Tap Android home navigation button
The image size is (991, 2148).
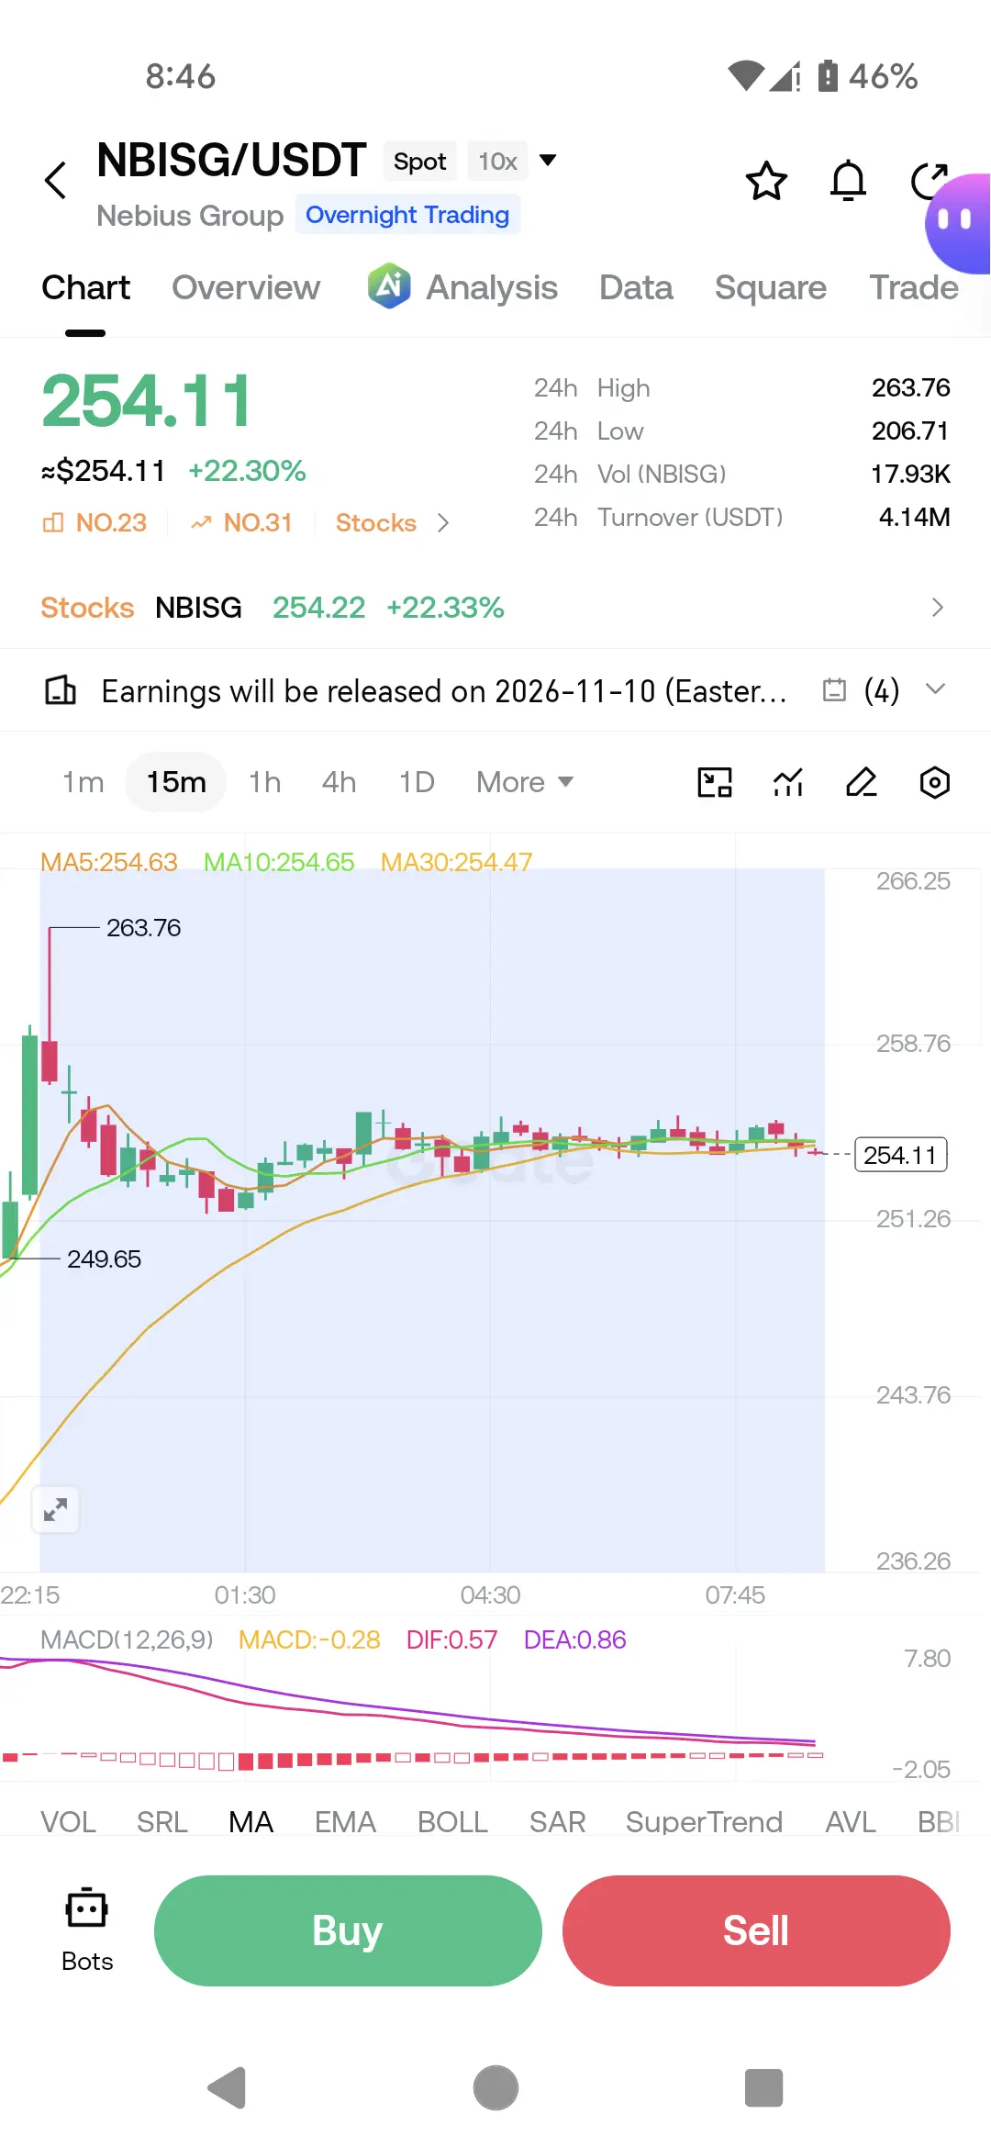[x=495, y=2088]
